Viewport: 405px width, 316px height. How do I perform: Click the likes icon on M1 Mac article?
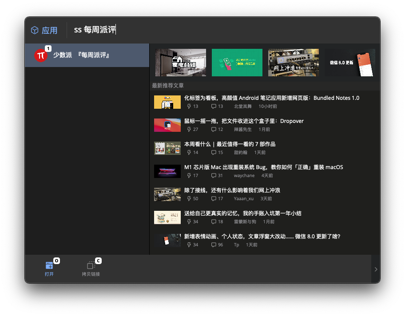[189, 175]
